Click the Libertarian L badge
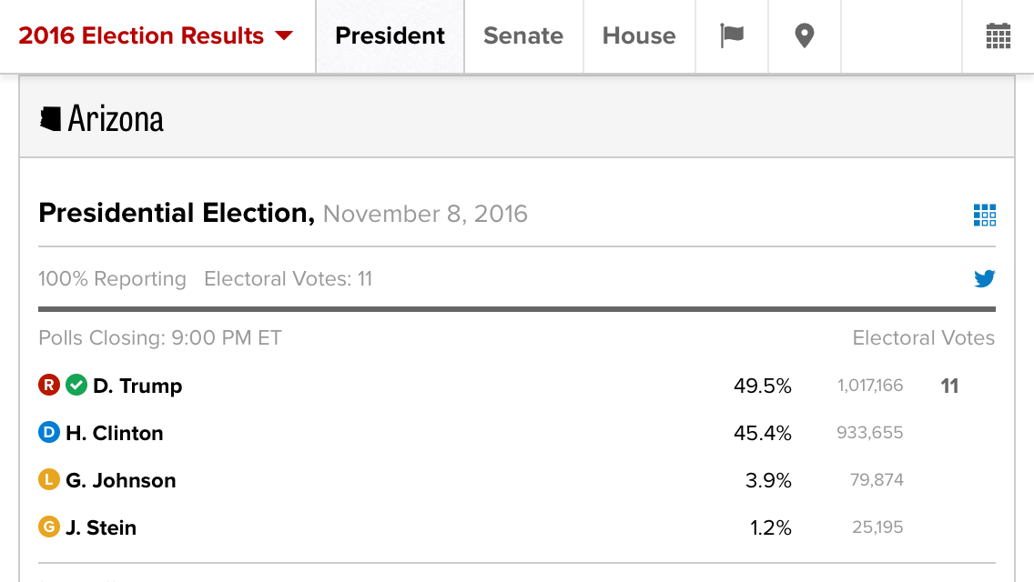The height and width of the screenshot is (582, 1034). (x=49, y=480)
